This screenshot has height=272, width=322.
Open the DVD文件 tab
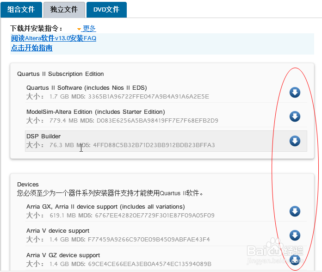[x=106, y=10]
